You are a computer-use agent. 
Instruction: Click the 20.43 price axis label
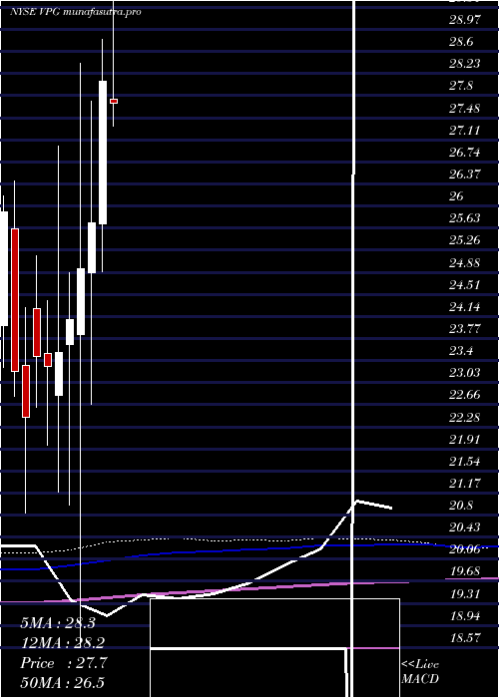[464, 527]
